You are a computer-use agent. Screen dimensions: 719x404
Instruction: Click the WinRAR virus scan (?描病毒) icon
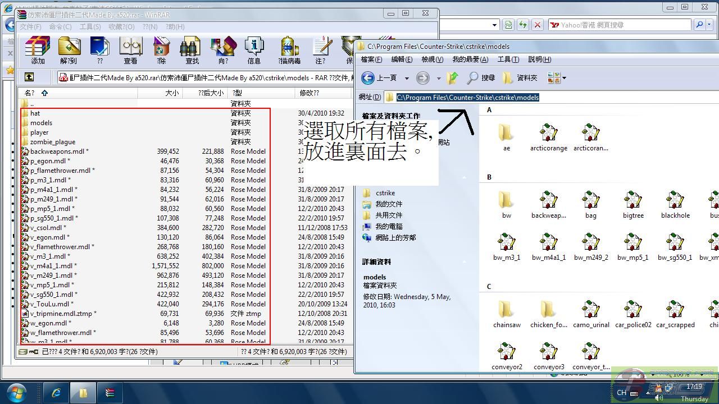point(289,50)
